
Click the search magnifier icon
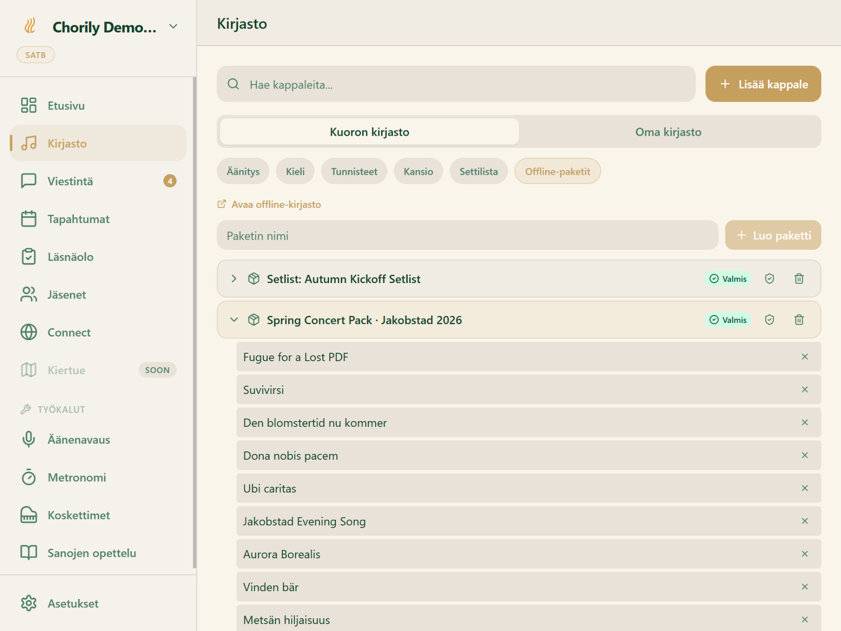pos(233,84)
